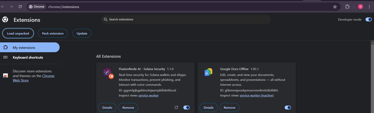374x113 pixels.
Task: Click the Developer mode label
Action: coord(350,19)
